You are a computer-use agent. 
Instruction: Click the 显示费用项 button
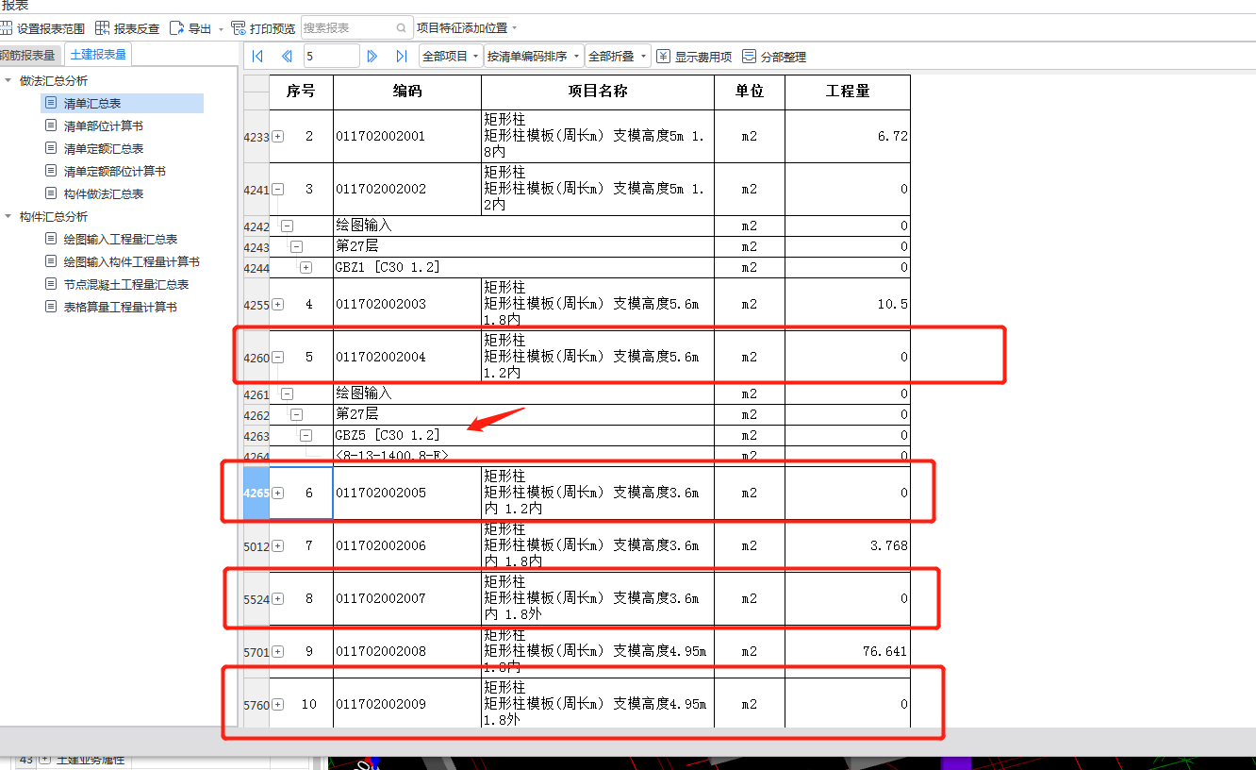tap(694, 57)
